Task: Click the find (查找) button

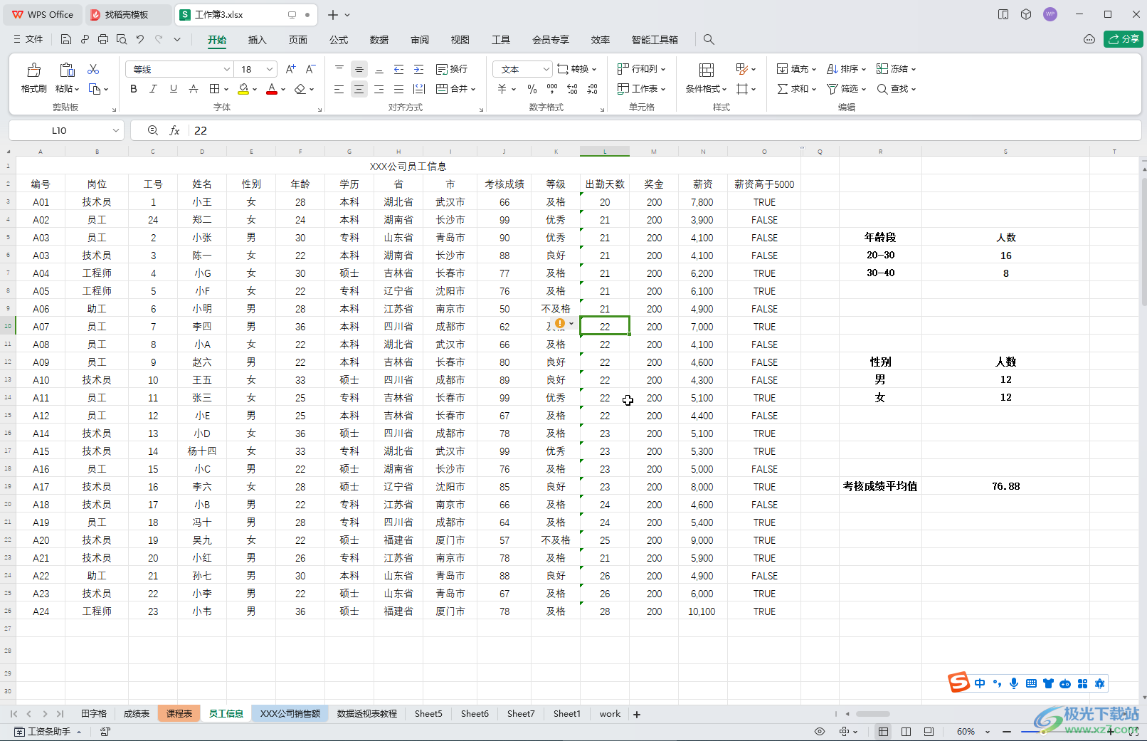Action: tap(896, 89)
